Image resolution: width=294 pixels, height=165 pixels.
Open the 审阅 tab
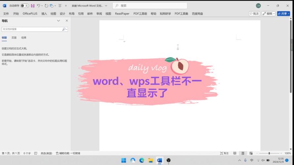click(99, 14)
